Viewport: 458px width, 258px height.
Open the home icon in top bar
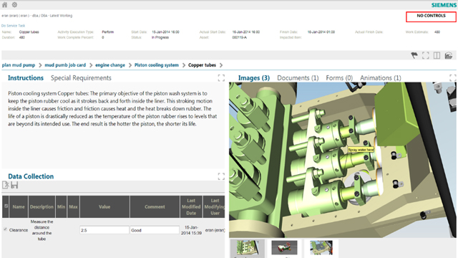(x=5, y=5)
